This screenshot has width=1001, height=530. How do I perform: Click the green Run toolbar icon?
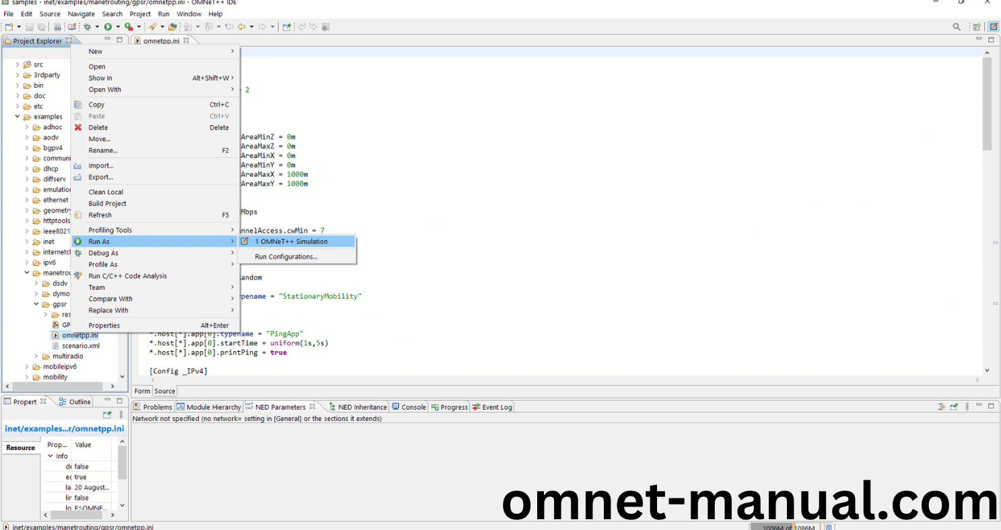[x=108, y=27]
